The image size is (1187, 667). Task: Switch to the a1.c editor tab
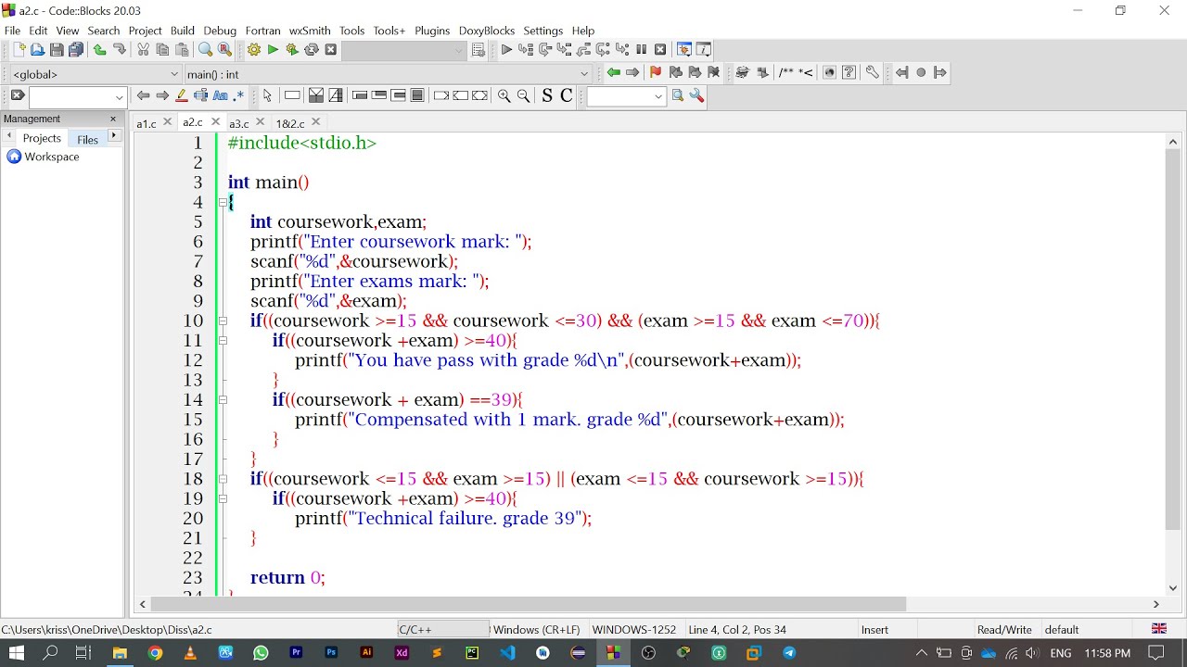click(x=147, y=123)
